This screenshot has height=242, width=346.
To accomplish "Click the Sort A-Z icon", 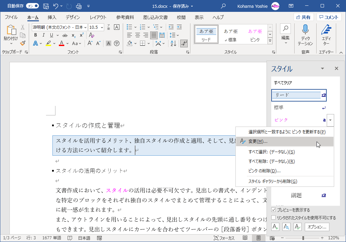I will click(x=174, y=43).
